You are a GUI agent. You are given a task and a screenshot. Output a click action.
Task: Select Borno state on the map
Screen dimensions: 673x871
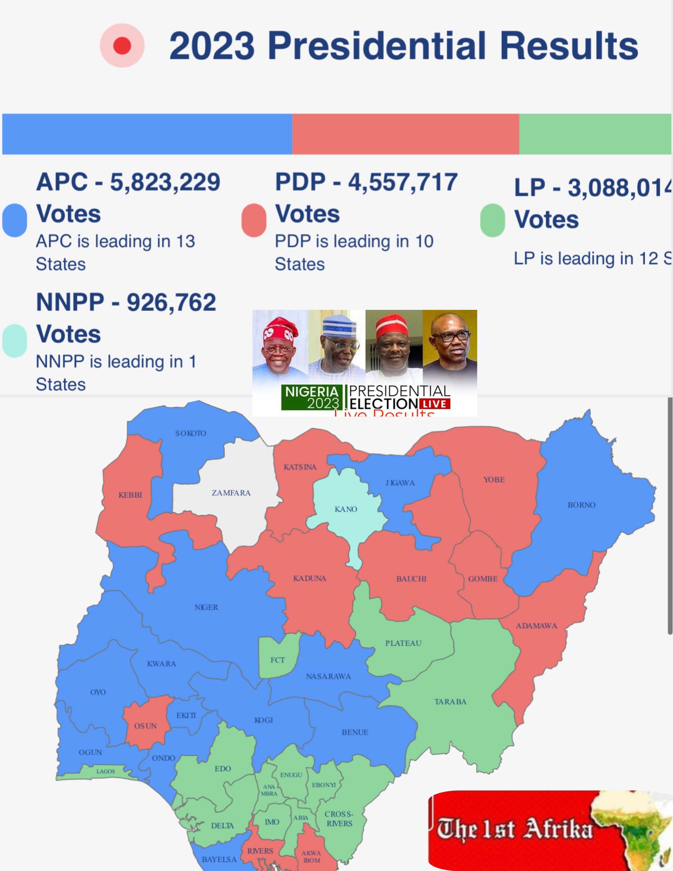point(581,504)
